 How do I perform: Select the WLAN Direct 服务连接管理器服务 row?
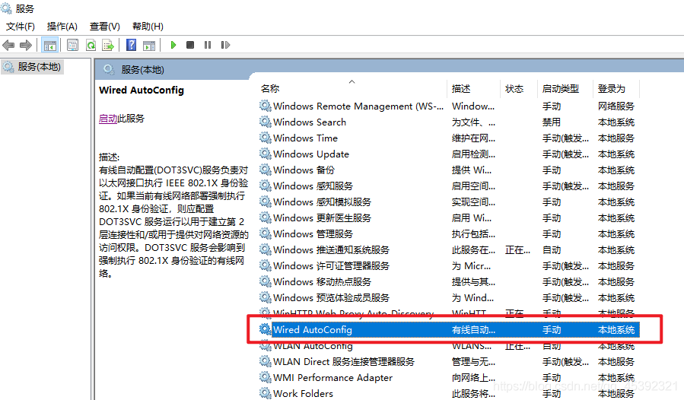coord(449,362)
